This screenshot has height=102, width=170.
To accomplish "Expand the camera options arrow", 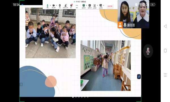I will point(57,5).
